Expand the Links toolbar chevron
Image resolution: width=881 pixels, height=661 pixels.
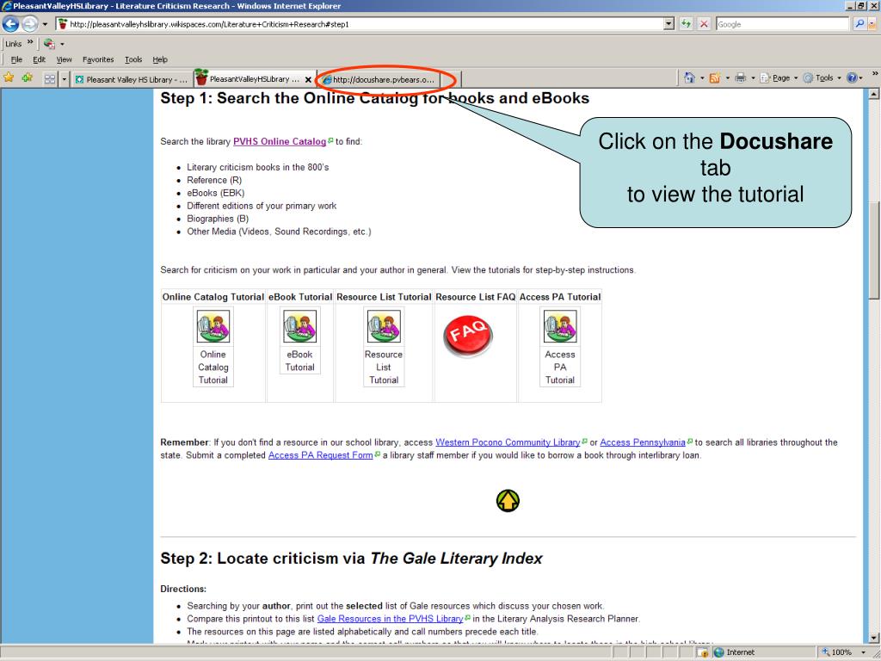click(30, 43)
